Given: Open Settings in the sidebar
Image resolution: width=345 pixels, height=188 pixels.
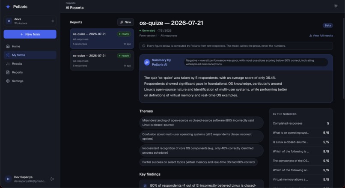Looking at the screenshot, I should (x=30, y=81).
